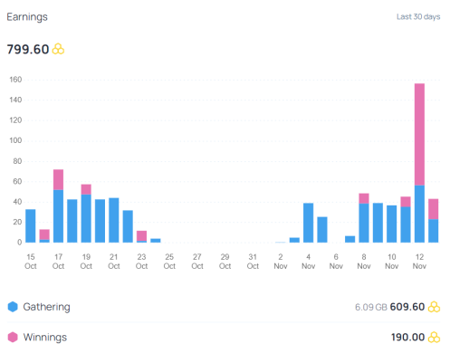
Task: Select the pink segment on 8 Nov bar
Action: pos(364,198)
